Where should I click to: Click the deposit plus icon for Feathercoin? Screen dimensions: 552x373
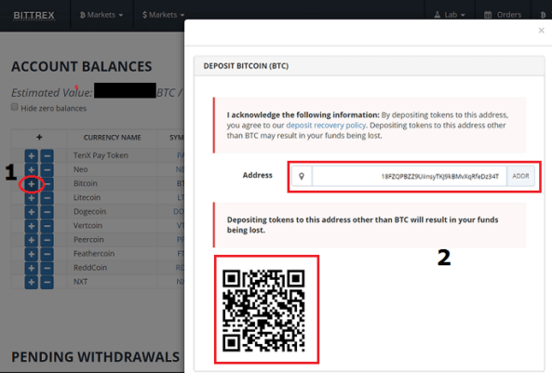coord(32,254)
